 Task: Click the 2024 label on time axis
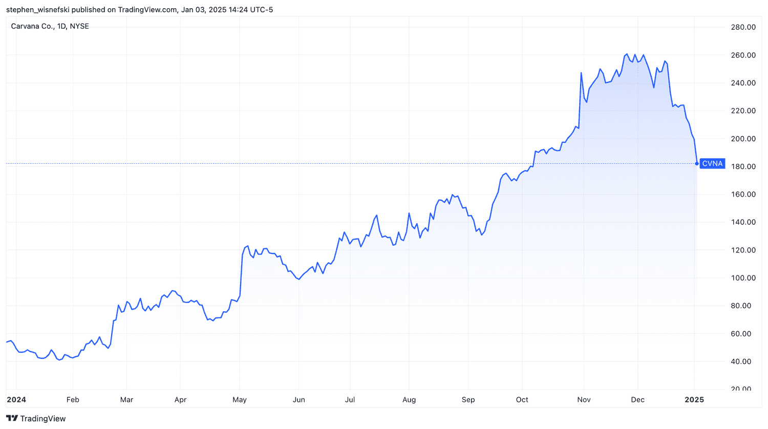[x=16, y=400]
